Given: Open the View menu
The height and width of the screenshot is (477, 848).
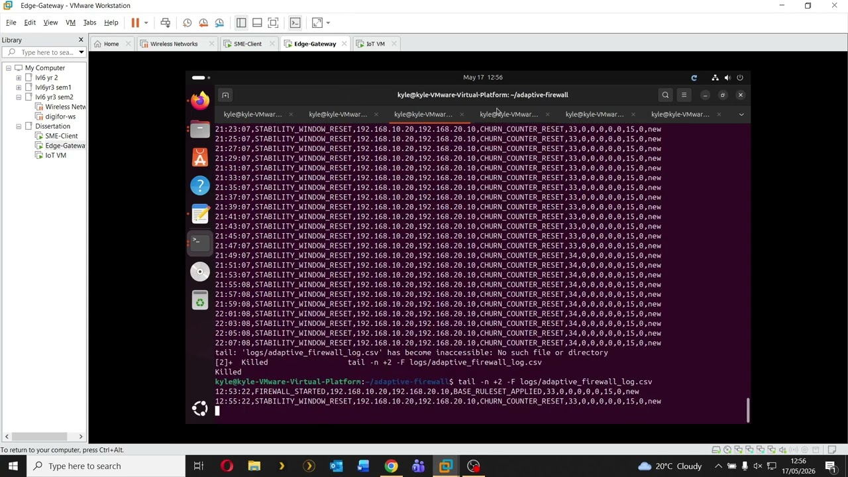Looking at the screenshot, I should pyautogui.click(x=50, y=23).
